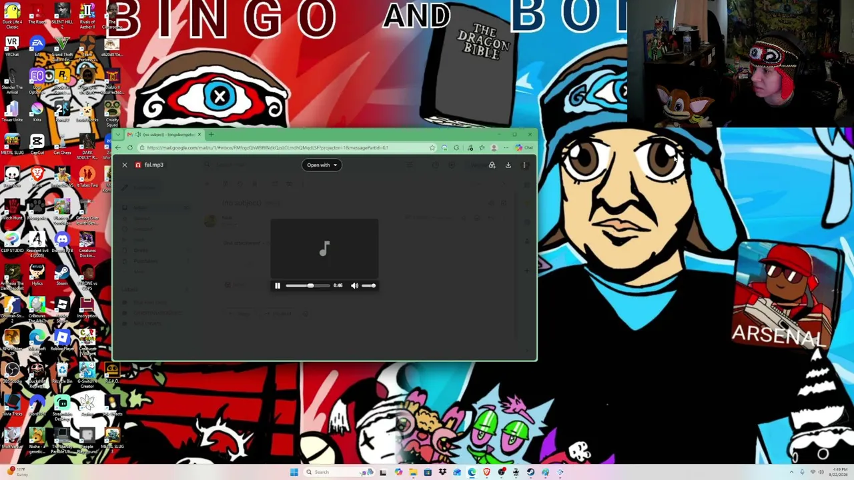
Task: Click the audio seek progress bar
Action: click(308, 285)
